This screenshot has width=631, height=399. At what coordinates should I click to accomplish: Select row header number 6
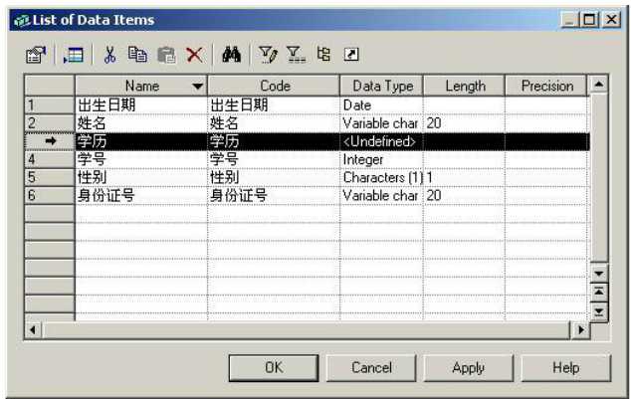pos(50,195)
